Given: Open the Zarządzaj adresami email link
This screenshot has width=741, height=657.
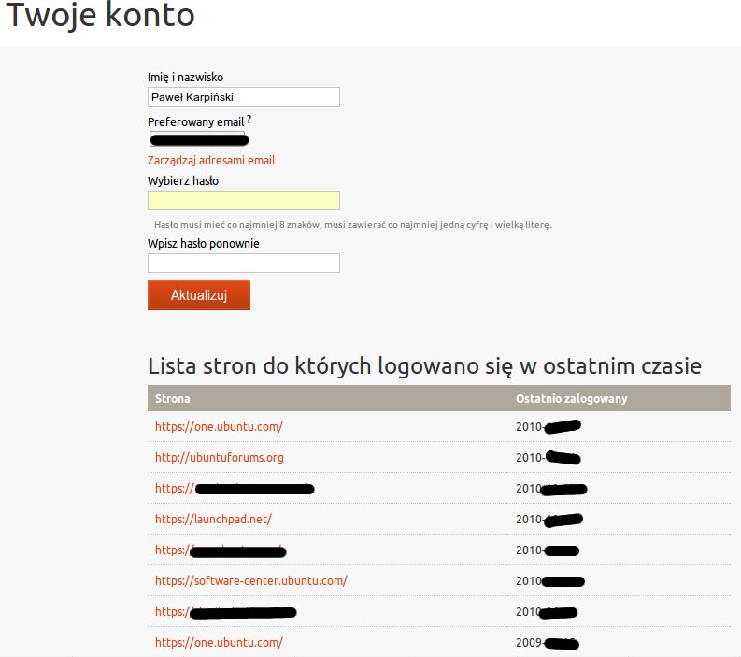Looking at the screenshot, I should coord(211,161).
